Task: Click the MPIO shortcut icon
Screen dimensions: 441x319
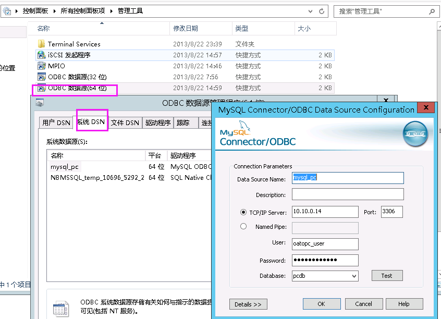Action: [41, 66]
